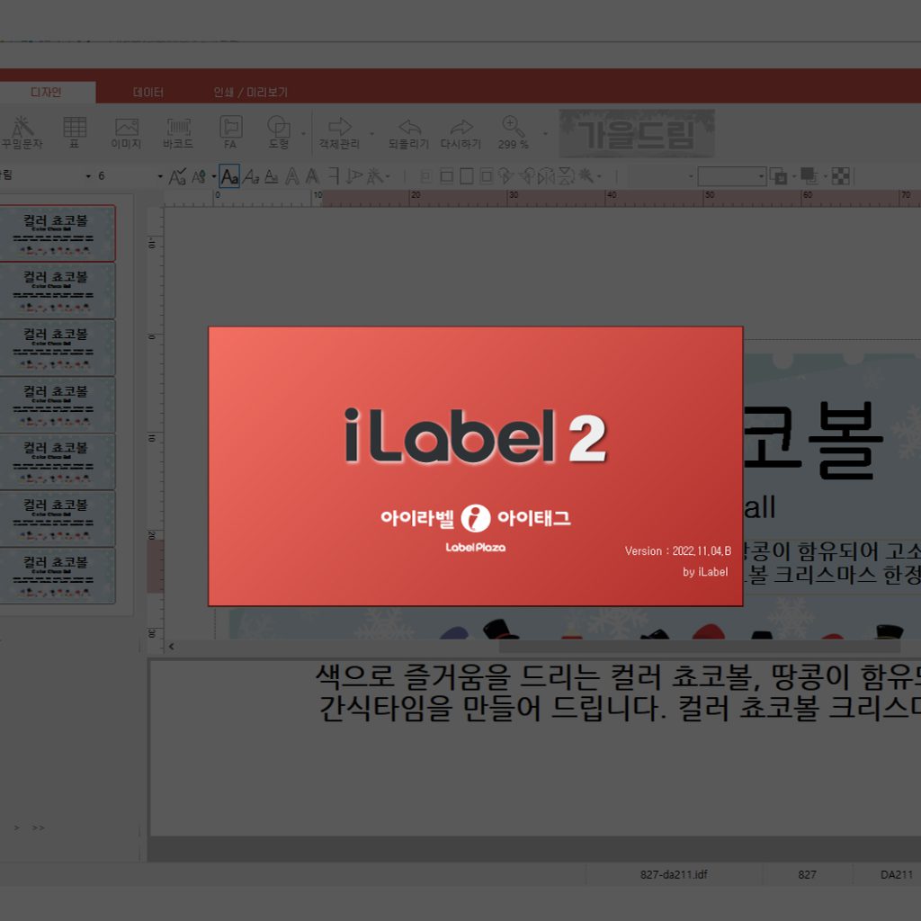Click the A with checkmark text icon
This screenshot has width=921, height=921.
177,175
